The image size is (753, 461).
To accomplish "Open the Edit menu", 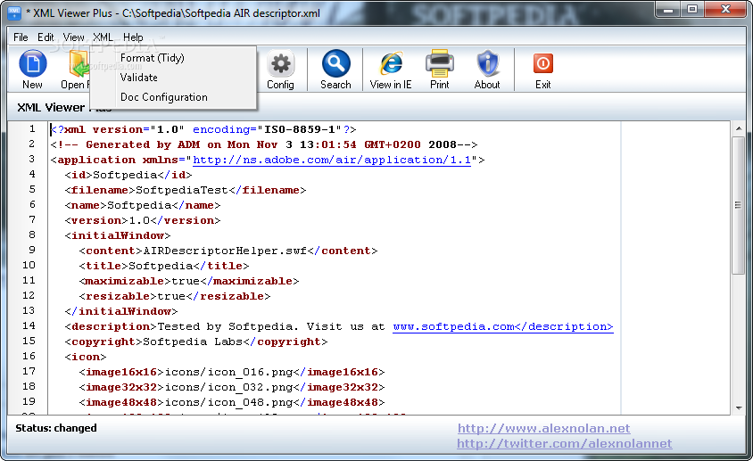I will coord(46,37).
